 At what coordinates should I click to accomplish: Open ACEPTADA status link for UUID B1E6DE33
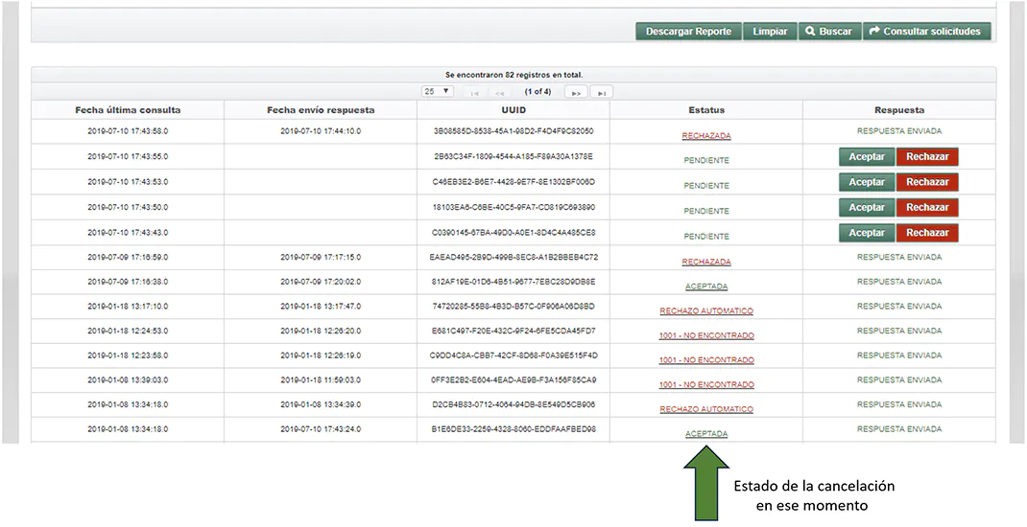[706, 434]
